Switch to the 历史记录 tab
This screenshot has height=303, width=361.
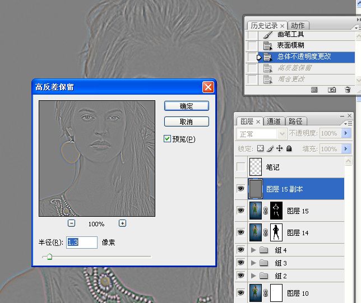click(264, 26)
